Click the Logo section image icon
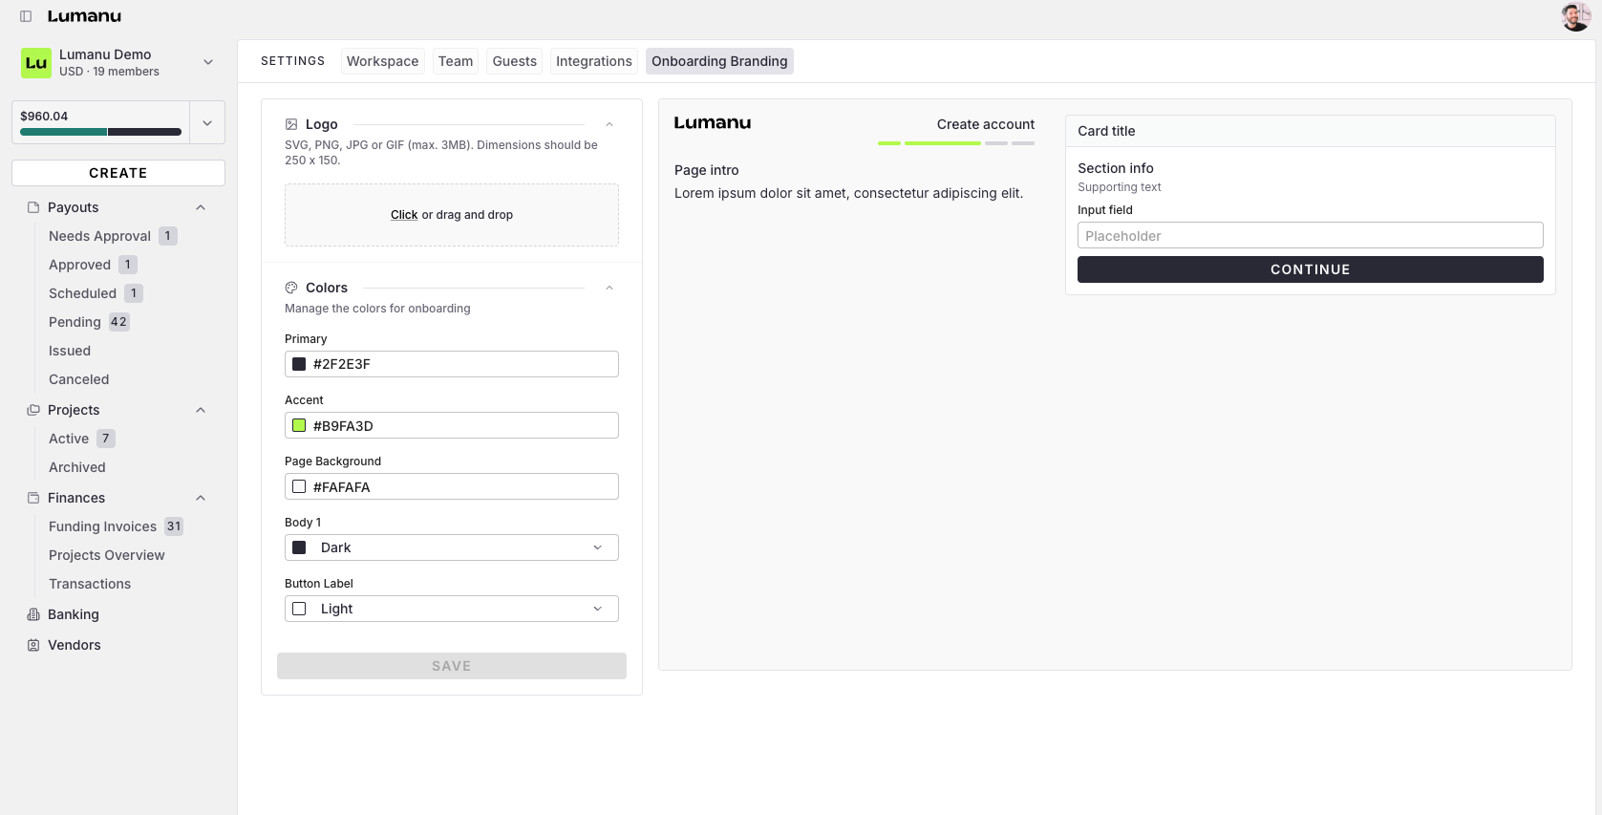Viewport: 1602px width, 815px height. click(x=291, y=124)
